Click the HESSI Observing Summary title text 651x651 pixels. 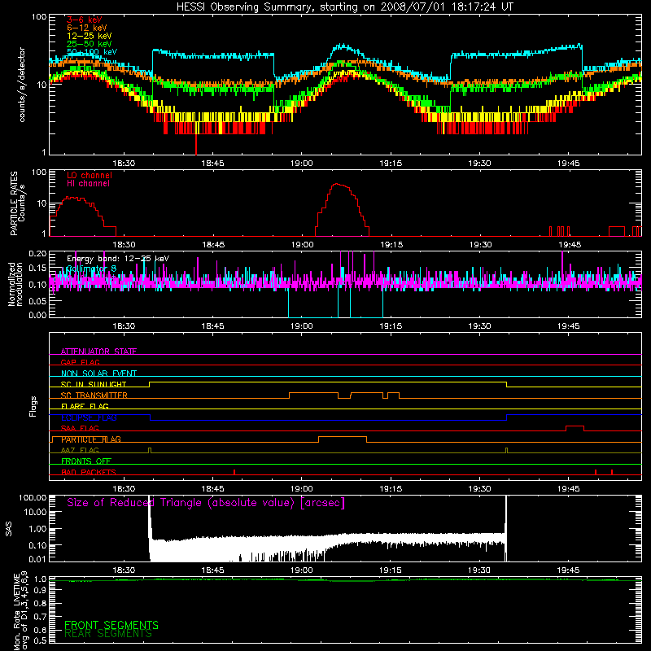coord(344,7)
